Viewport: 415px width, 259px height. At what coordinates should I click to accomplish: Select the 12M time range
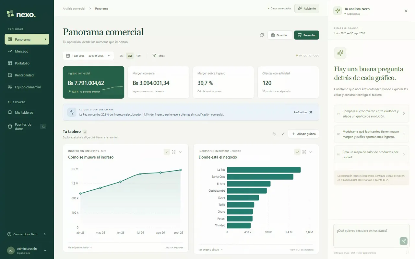[139, 56]
